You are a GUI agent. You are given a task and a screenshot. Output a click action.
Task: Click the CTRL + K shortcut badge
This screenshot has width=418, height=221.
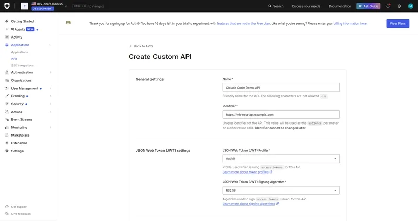[80, 6]
